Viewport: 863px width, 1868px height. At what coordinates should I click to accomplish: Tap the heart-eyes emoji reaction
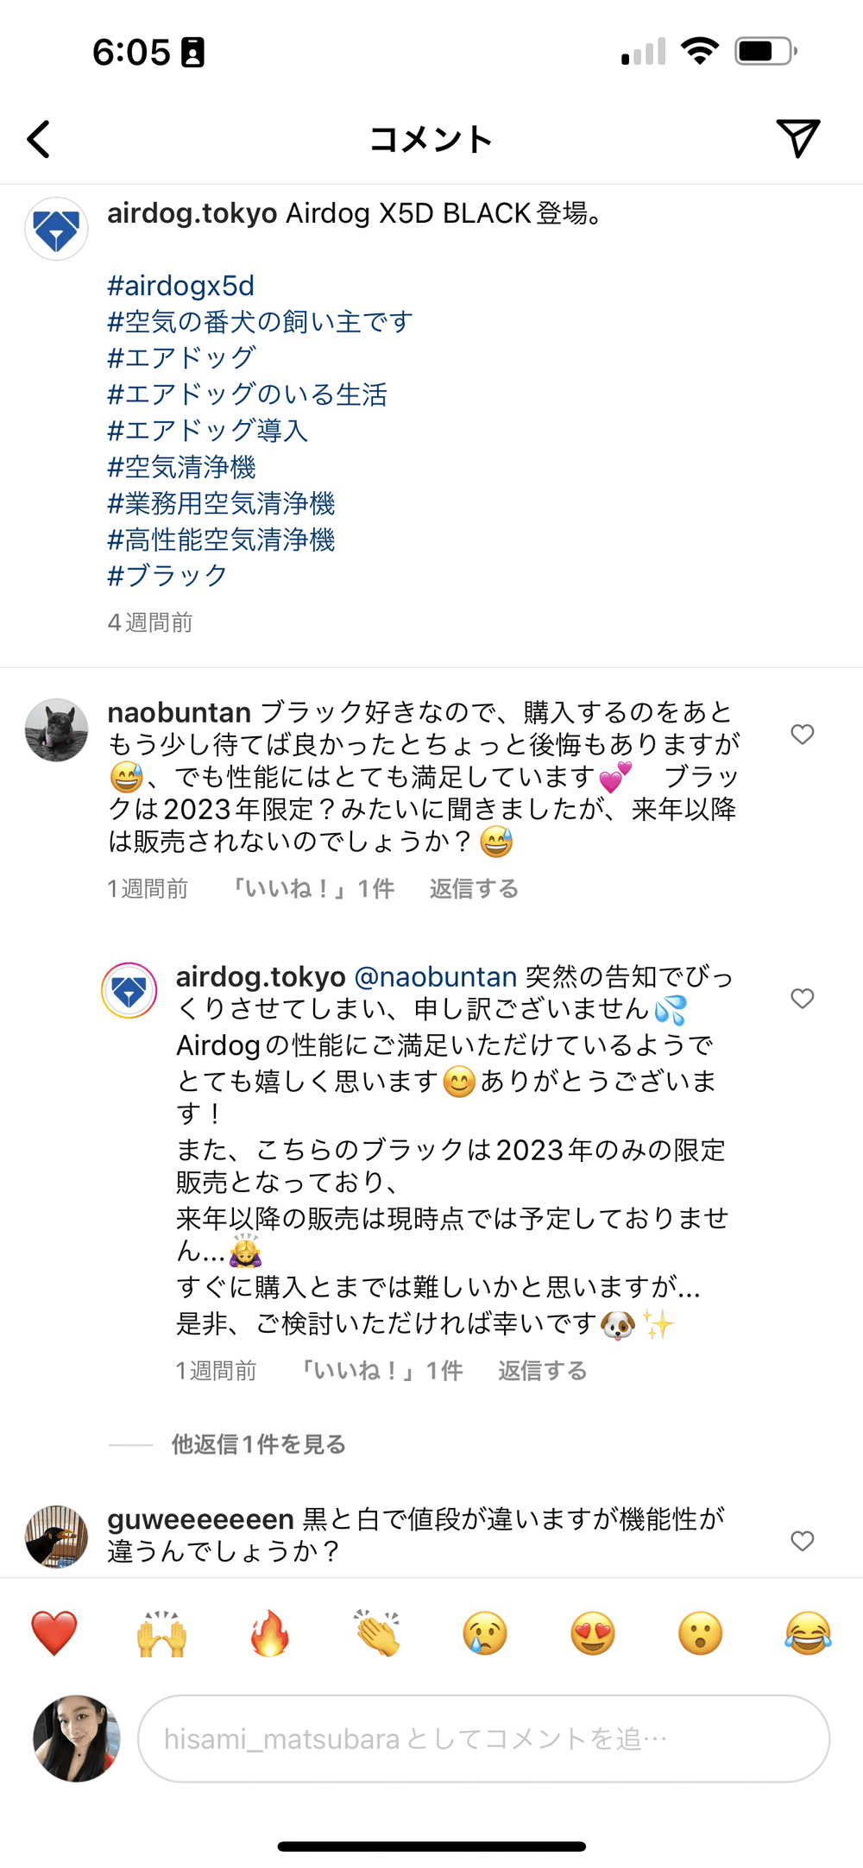coord(593,1633)
